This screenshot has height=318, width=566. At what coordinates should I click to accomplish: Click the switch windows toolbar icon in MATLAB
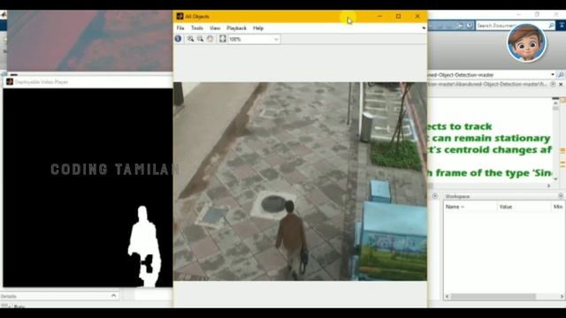point(460,26)
